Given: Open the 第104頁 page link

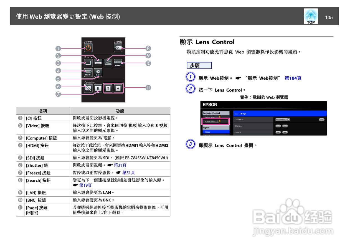Looking at the screenshot, I should tap(293, 78).
